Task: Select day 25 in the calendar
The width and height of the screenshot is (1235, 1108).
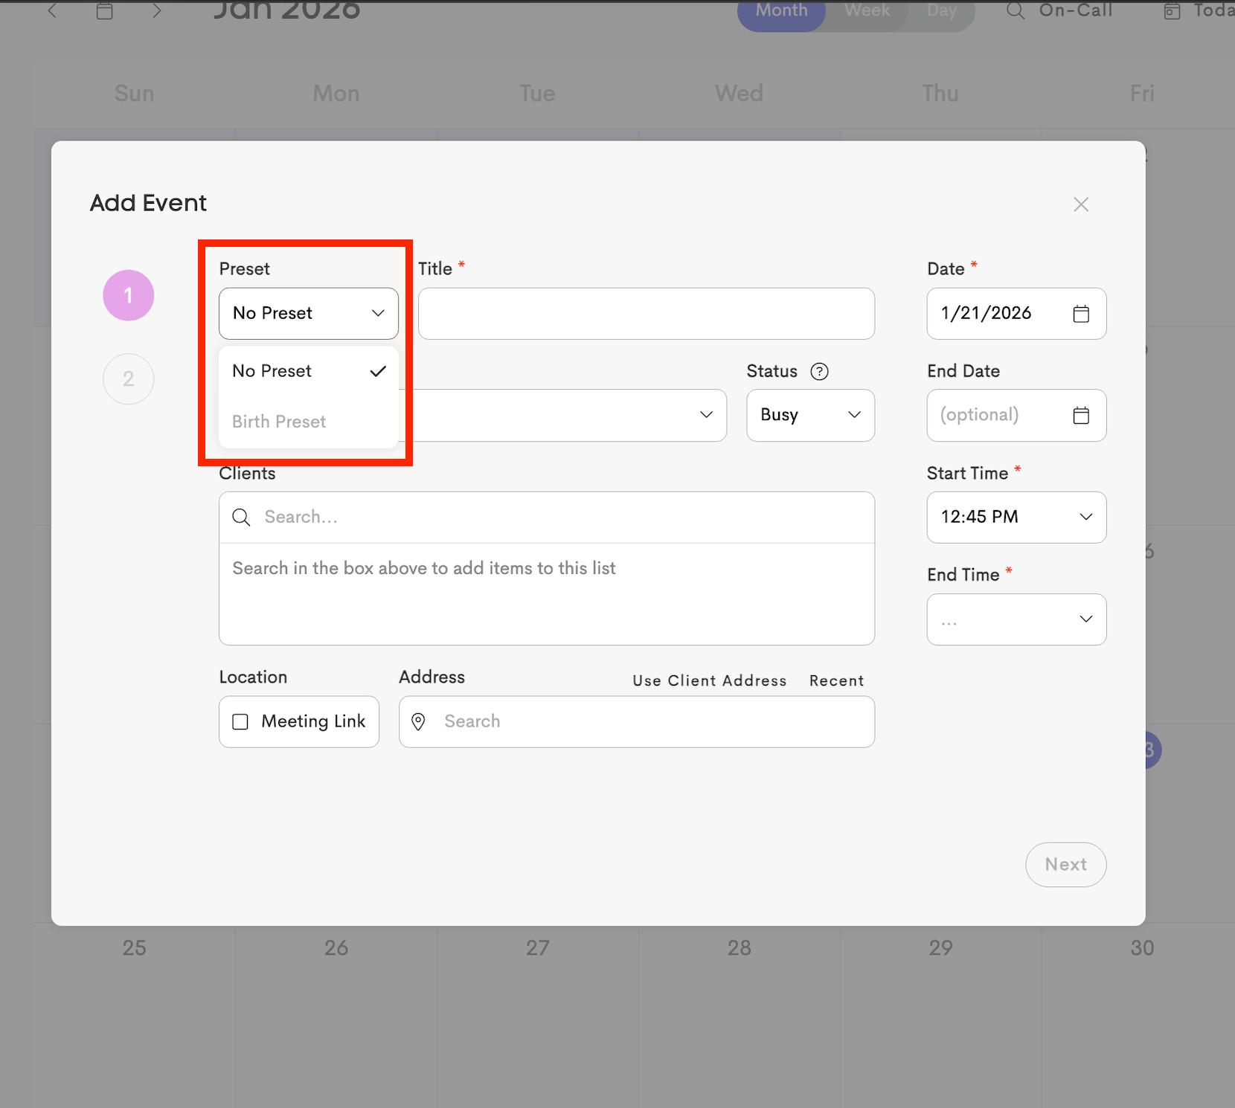Action: (134, 948)
